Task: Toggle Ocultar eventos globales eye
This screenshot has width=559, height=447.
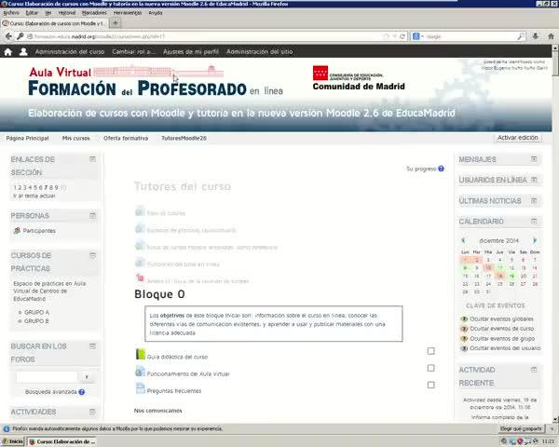Action: tap(464, 318)
